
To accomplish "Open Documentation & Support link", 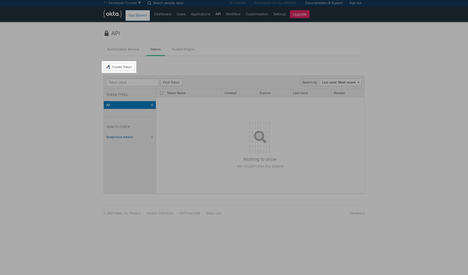I will point(324,3).
